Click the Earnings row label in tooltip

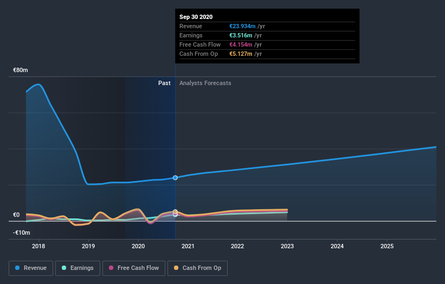[x=191, y=35]
